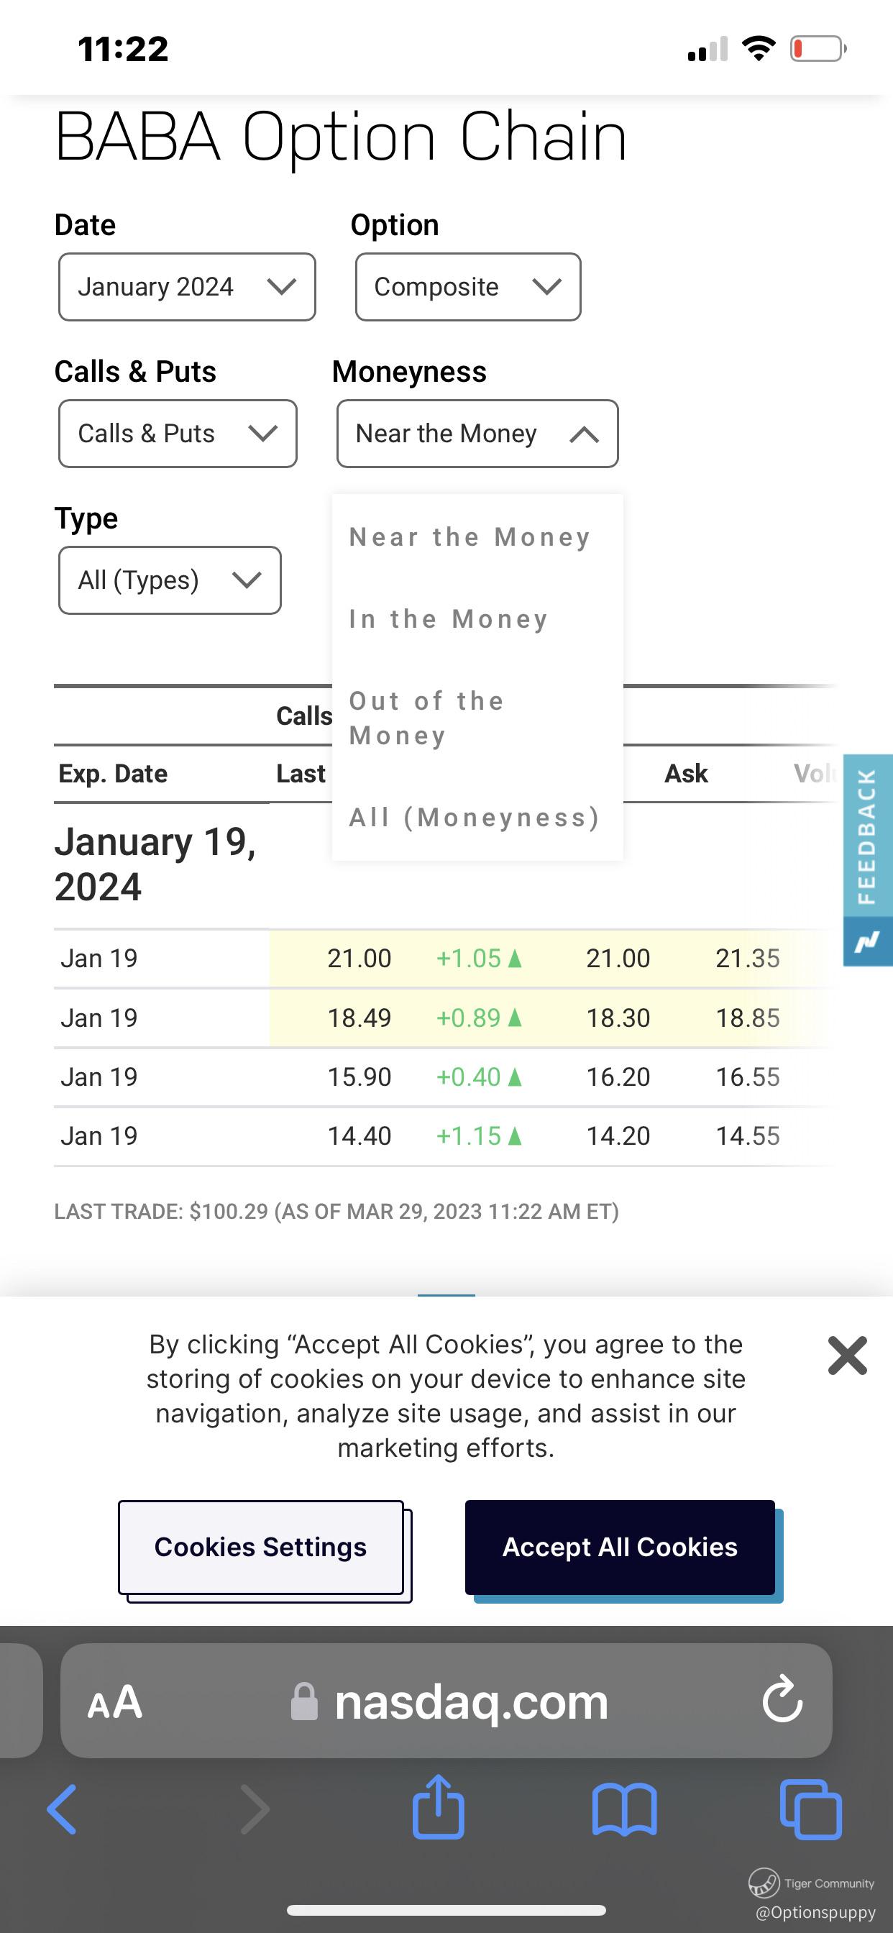Open the Calls & Puts dropdown

pos(178,434)
